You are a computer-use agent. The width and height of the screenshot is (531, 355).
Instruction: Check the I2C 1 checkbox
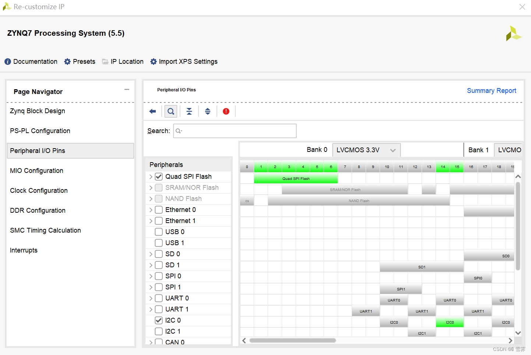[x=159, y=331]
